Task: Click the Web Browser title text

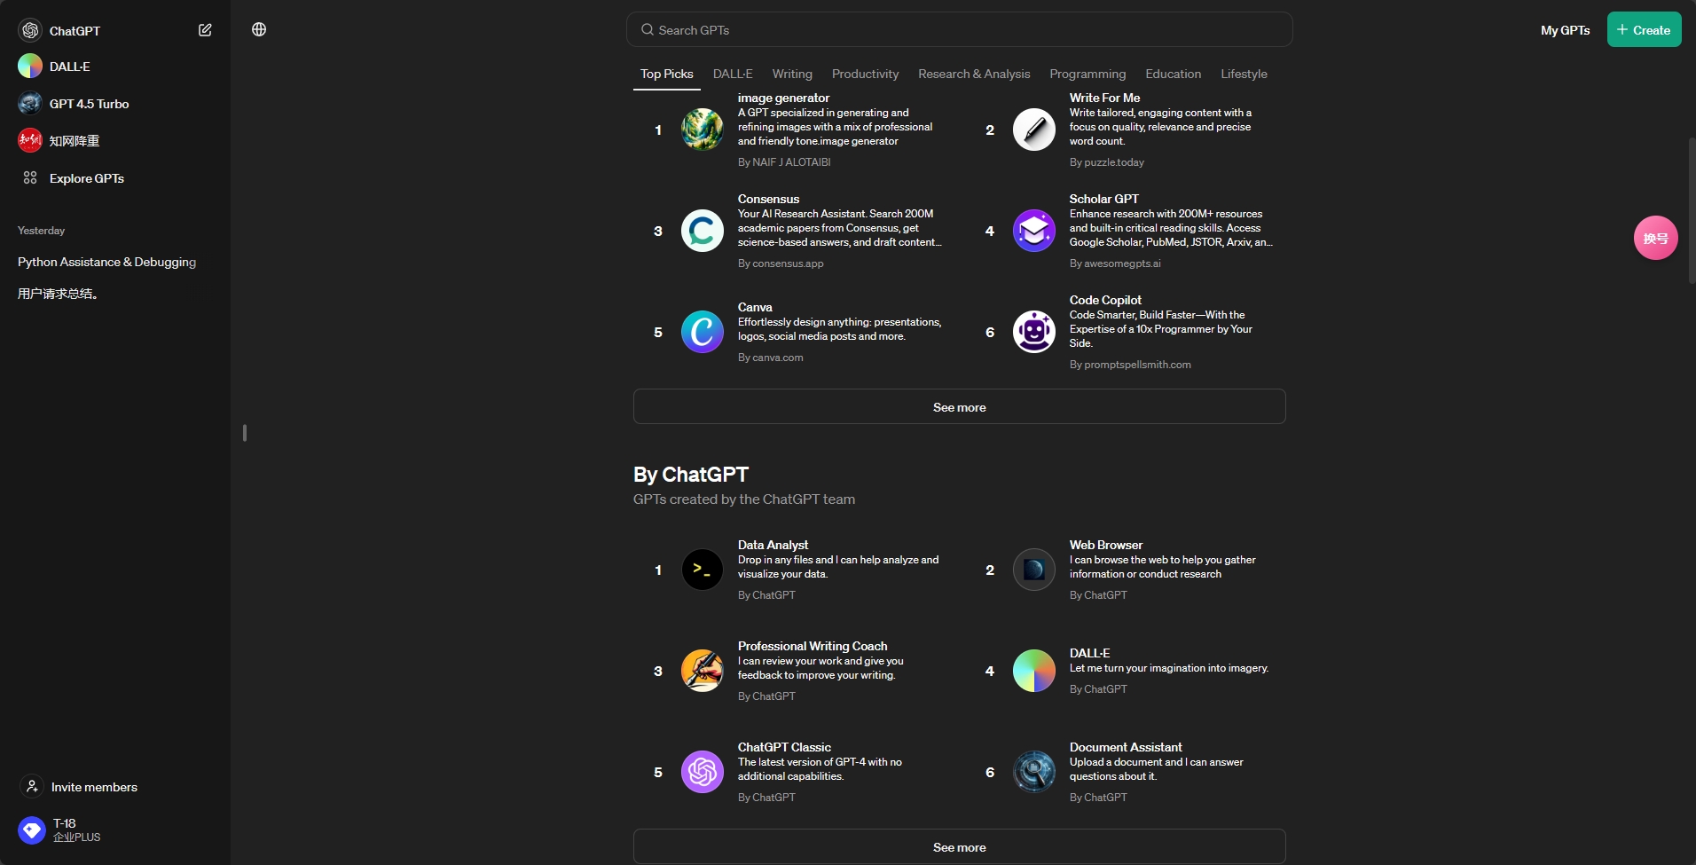Action: [x=1106, y=545]
